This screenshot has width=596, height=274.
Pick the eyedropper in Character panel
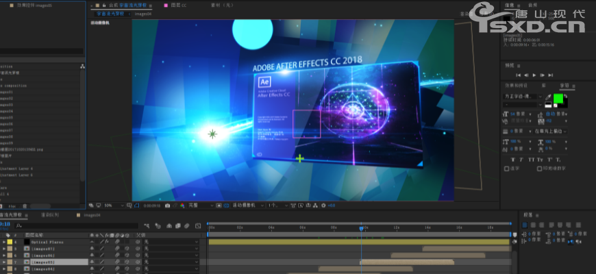click(548, 97)
